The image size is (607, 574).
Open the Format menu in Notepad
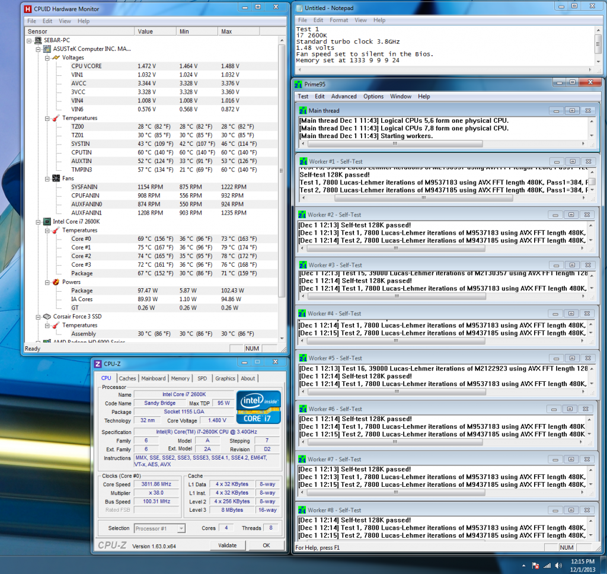[338, 20]
